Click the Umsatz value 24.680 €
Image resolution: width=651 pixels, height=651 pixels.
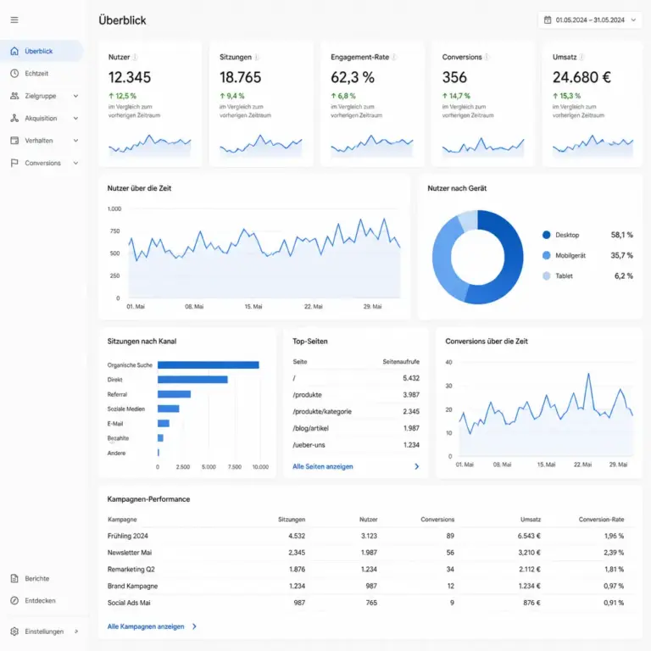tap(581, 77)
